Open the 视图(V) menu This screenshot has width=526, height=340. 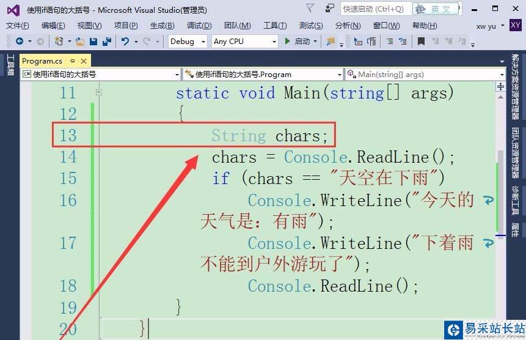click(89, 26)
